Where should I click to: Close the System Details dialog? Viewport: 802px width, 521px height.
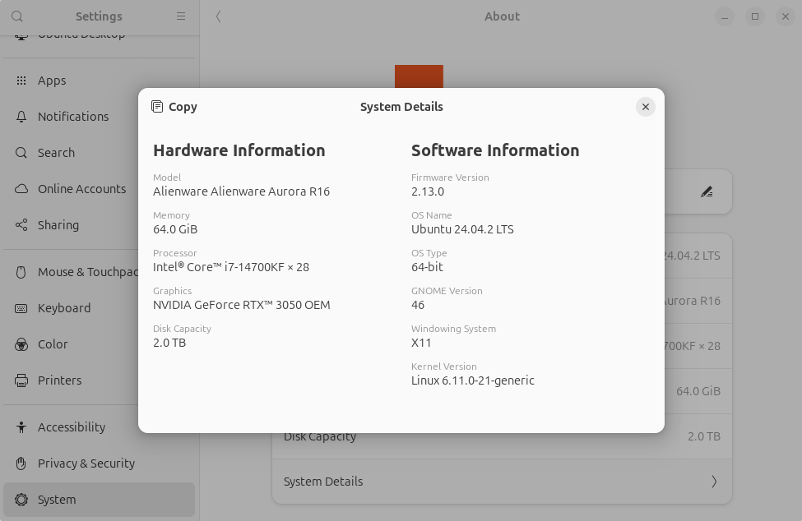[x=646, y=107]
